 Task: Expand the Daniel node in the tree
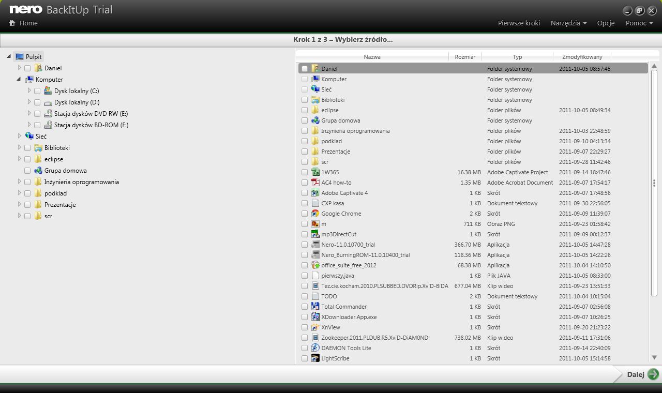click(x=19, y=68)
